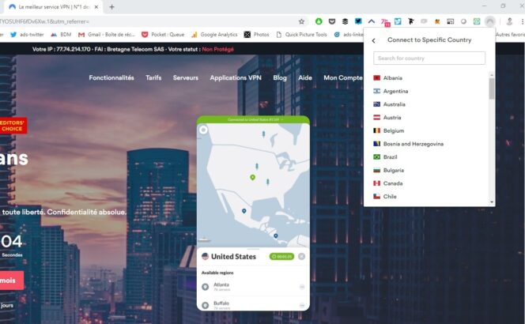
Task: Open the Chrome profile avatar
Action: tap(509, 21)
